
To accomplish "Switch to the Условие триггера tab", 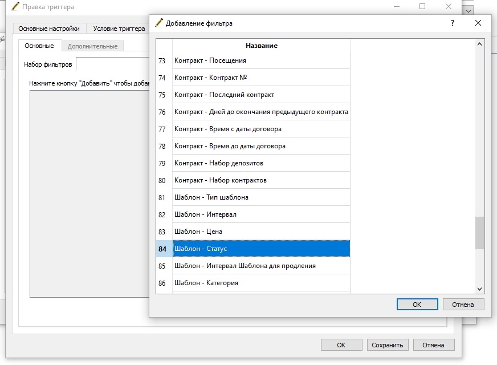I will pyautogui.click(x=119, y=29).
